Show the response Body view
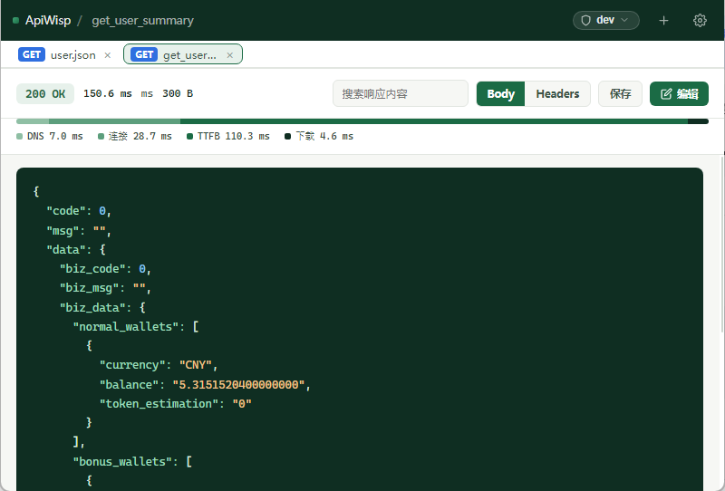Viewport: 725px width, 491px height. click(x=501, y=94)
